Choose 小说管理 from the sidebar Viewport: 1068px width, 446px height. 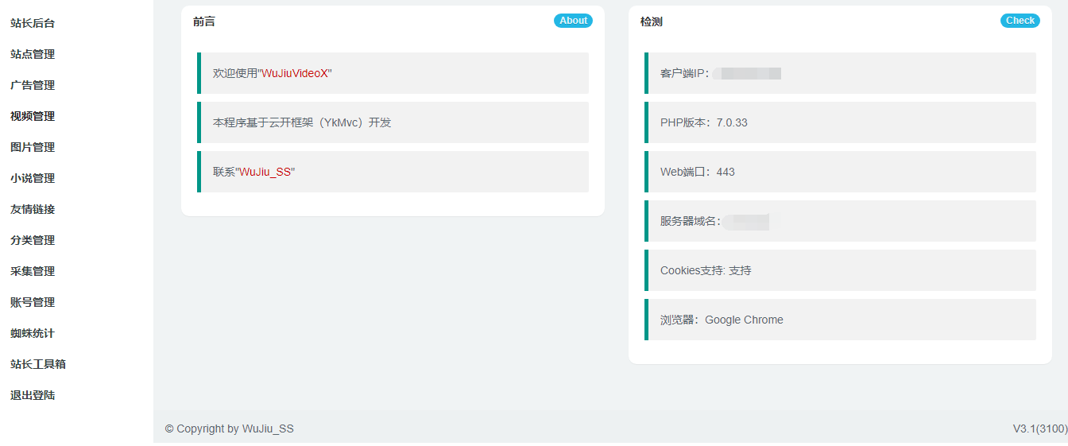click(x=33, y=178)
